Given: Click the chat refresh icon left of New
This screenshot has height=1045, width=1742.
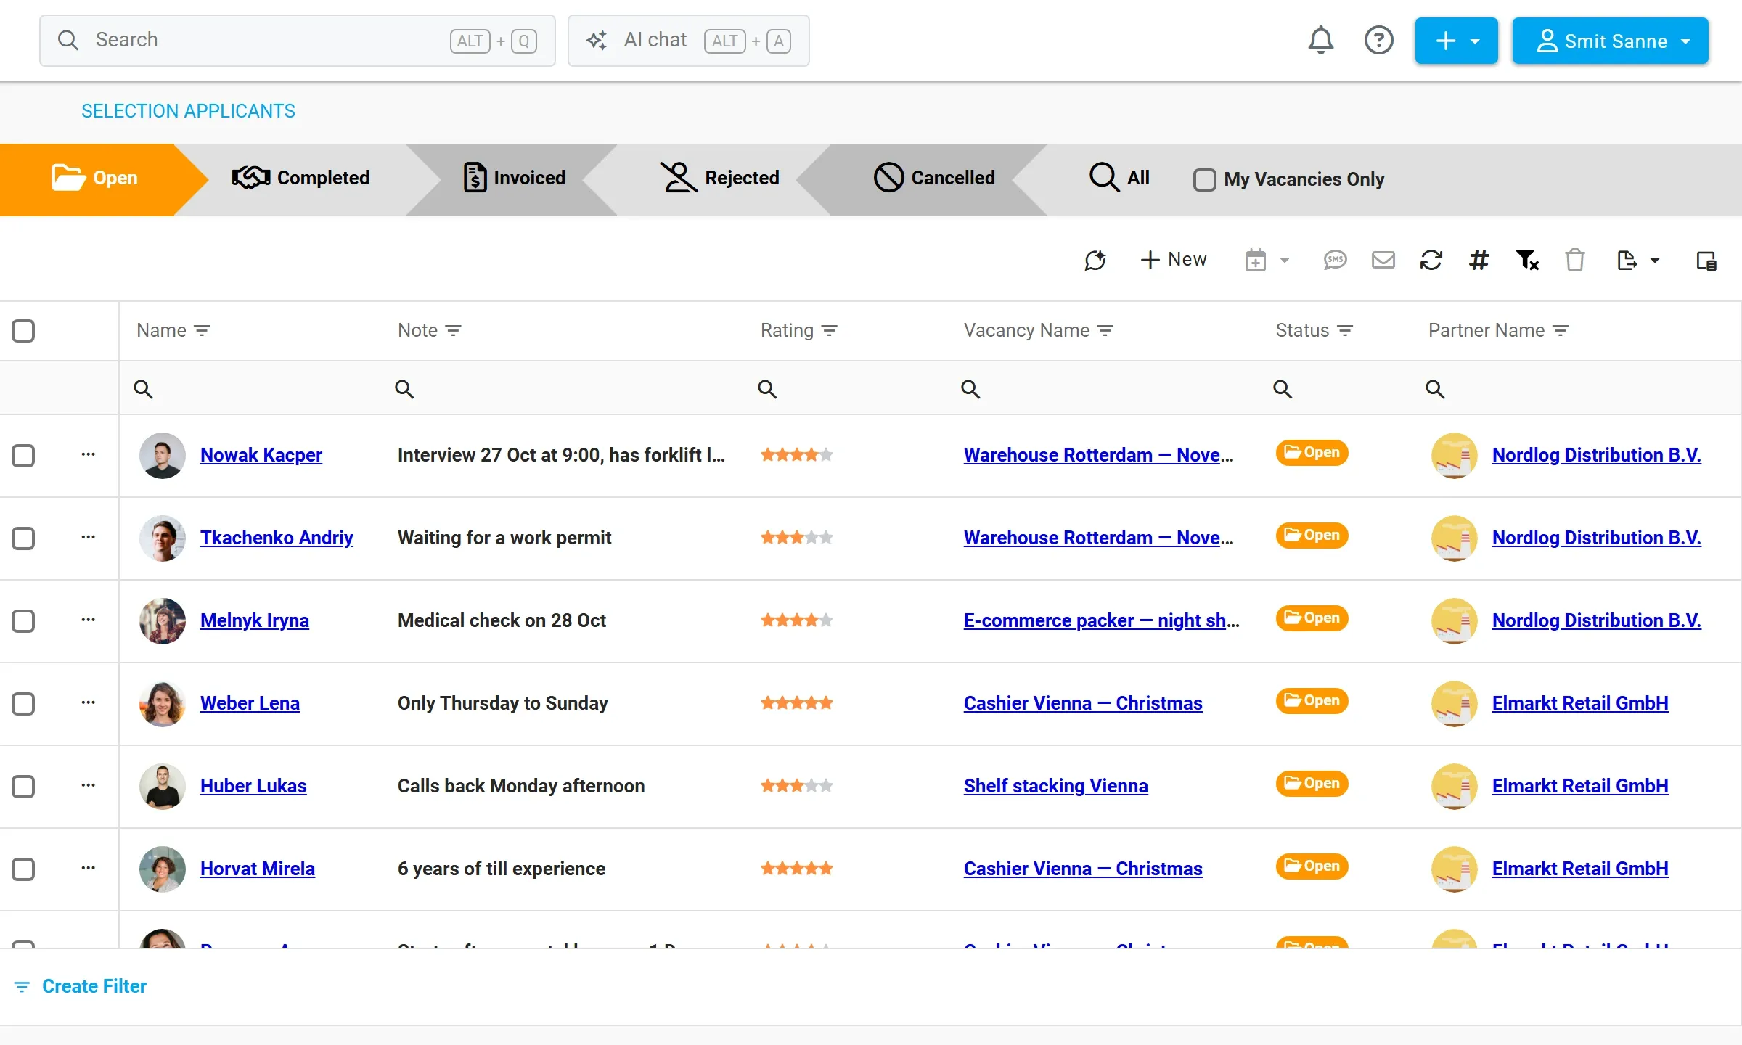Looking at the screenshot, I should (x=1095, y=260).
